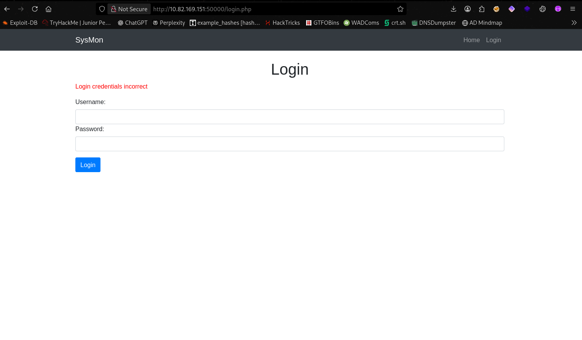Reload the current page

pos(35,9)
